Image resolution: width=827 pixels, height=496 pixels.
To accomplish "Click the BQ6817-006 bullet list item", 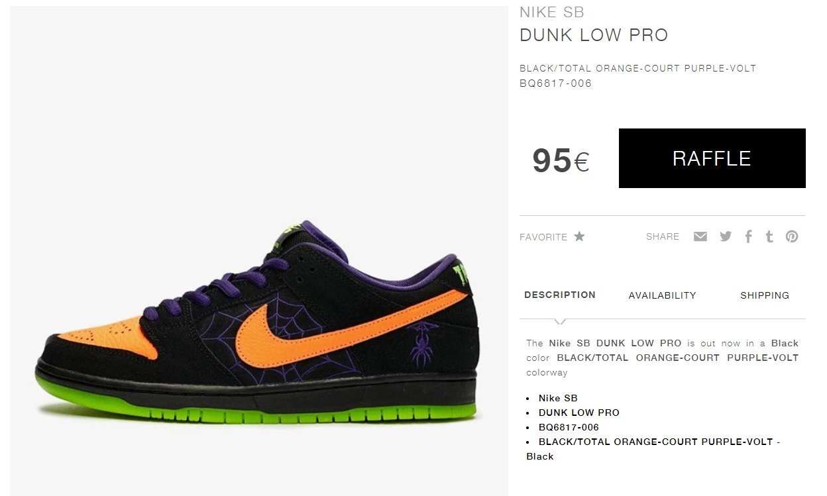I will click(x=569, y=427).
